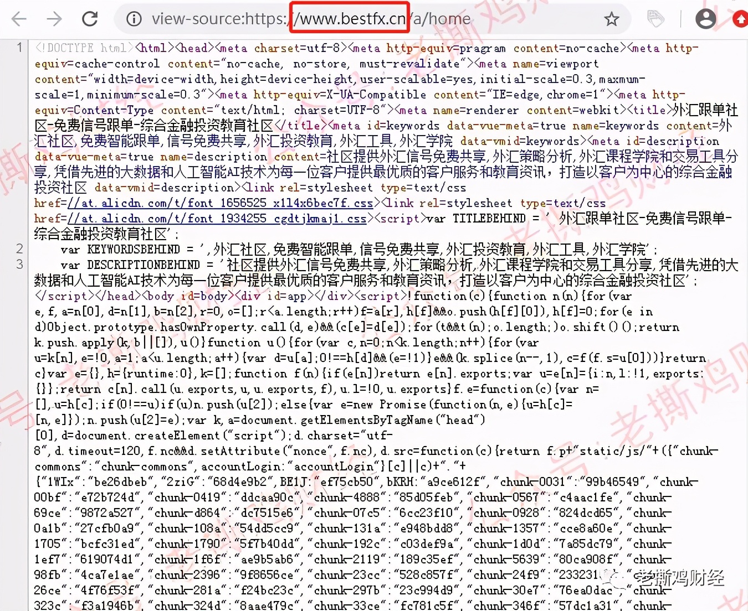Viewport: 748px width, 611px height.
Task: Select the 'var DESCRIPTIONBEHIND' text
Action: click(x=130, y=265)
